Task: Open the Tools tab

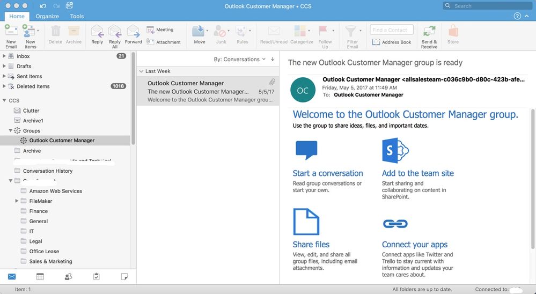Action: pyautogui.click(x=77, y=17)
